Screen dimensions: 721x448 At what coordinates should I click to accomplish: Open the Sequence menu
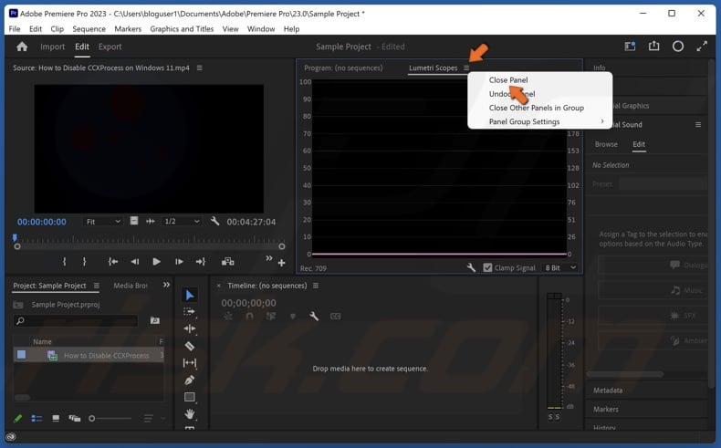pyautogui.click(x=89, y=29)
